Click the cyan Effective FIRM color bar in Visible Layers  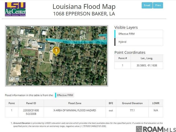point(115,34)
